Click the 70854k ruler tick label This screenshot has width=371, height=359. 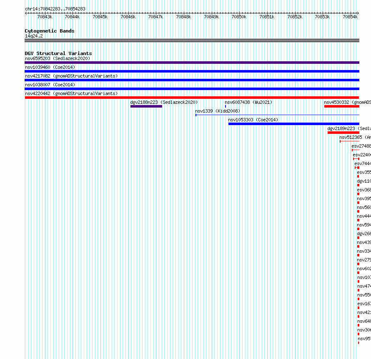click(350, 17)
